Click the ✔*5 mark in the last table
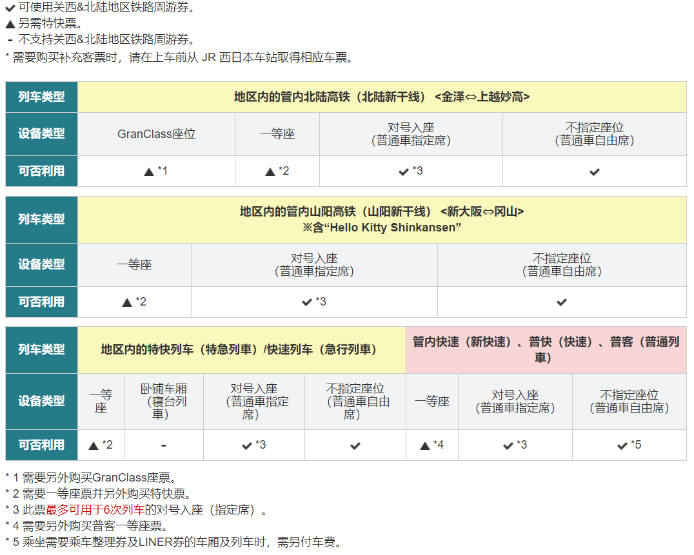This screenshot has width=694, height=555. (x=629, y=445)
